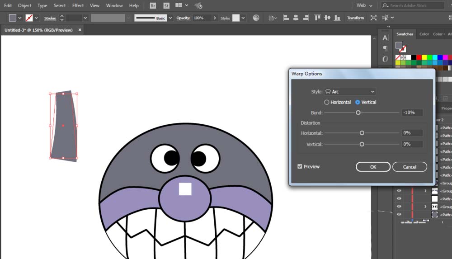Open the OpenType panel icon
452x259 pixels.
[x=386, y=59]
